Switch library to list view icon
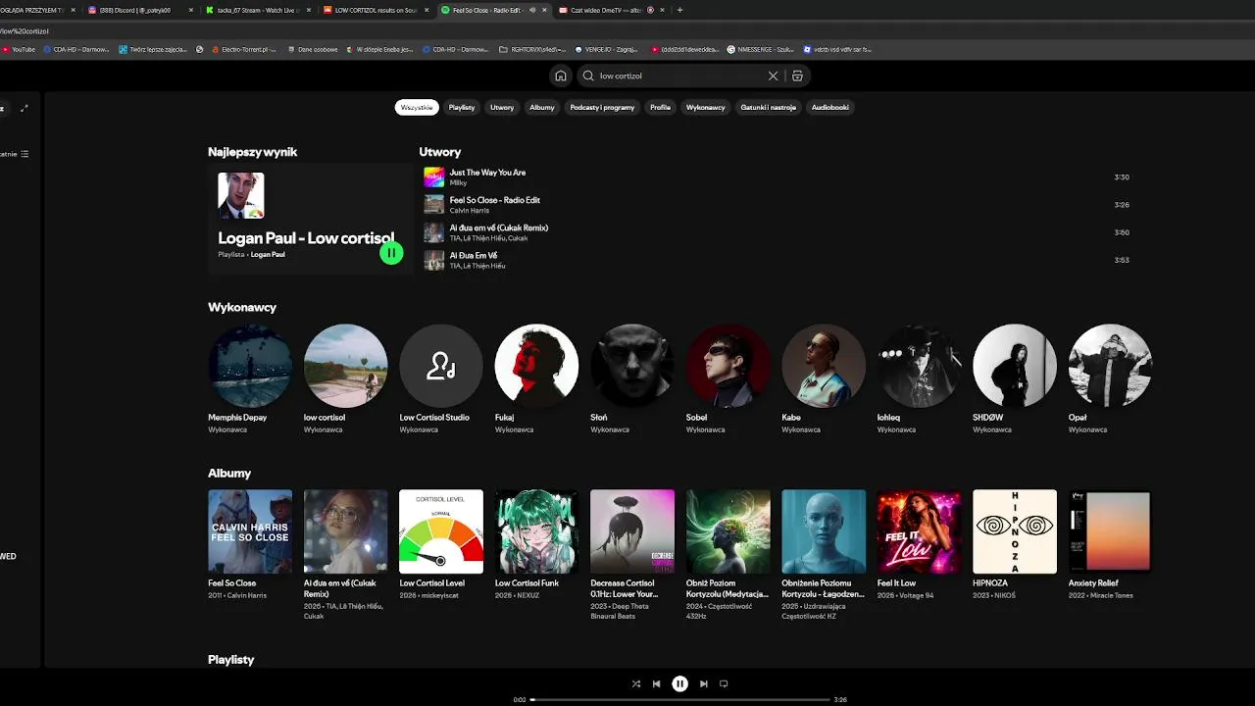 (25, 154)
